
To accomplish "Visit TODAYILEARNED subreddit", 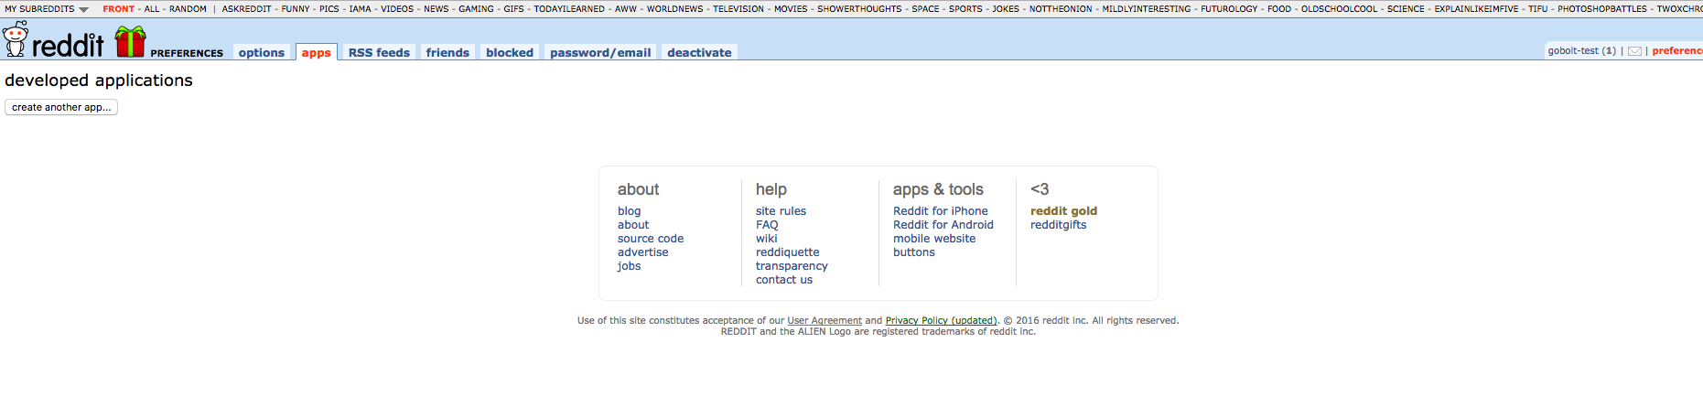I will [x=569, y=9].
